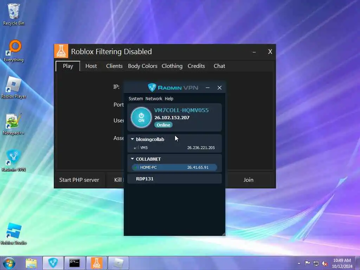Open the Everything search desktop shortcut
The image size is (360, 270).
click(14, 51)
